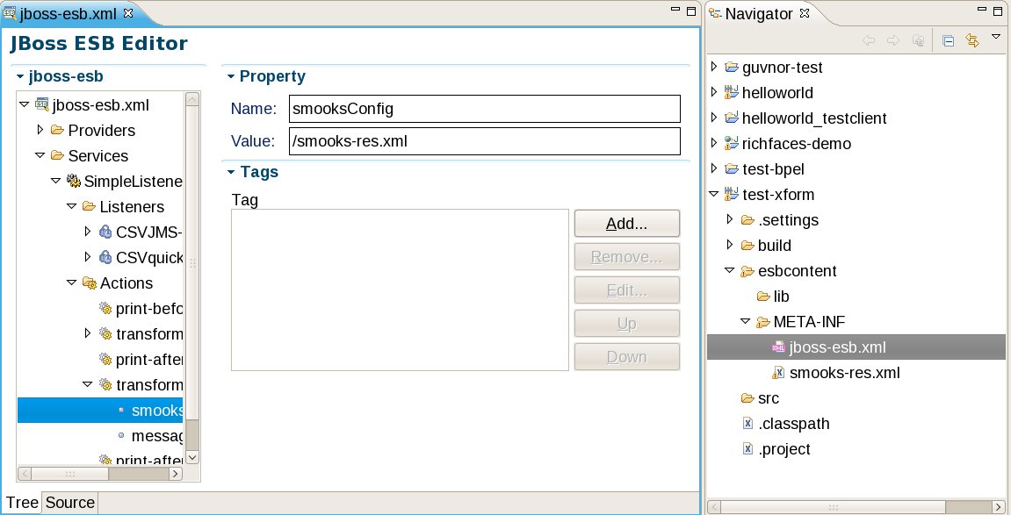Click the Navigator Back arrow icon
The width and height of the screenshot is (1011, 515).
(x=869, y=40)
